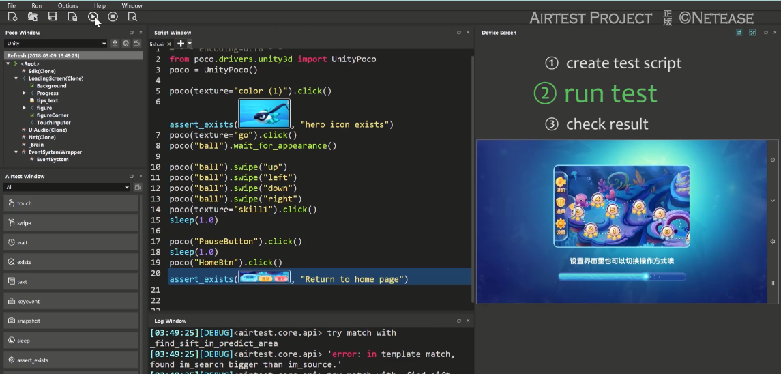
Task: Open the Help menu
Action: (x=100, y=5)
